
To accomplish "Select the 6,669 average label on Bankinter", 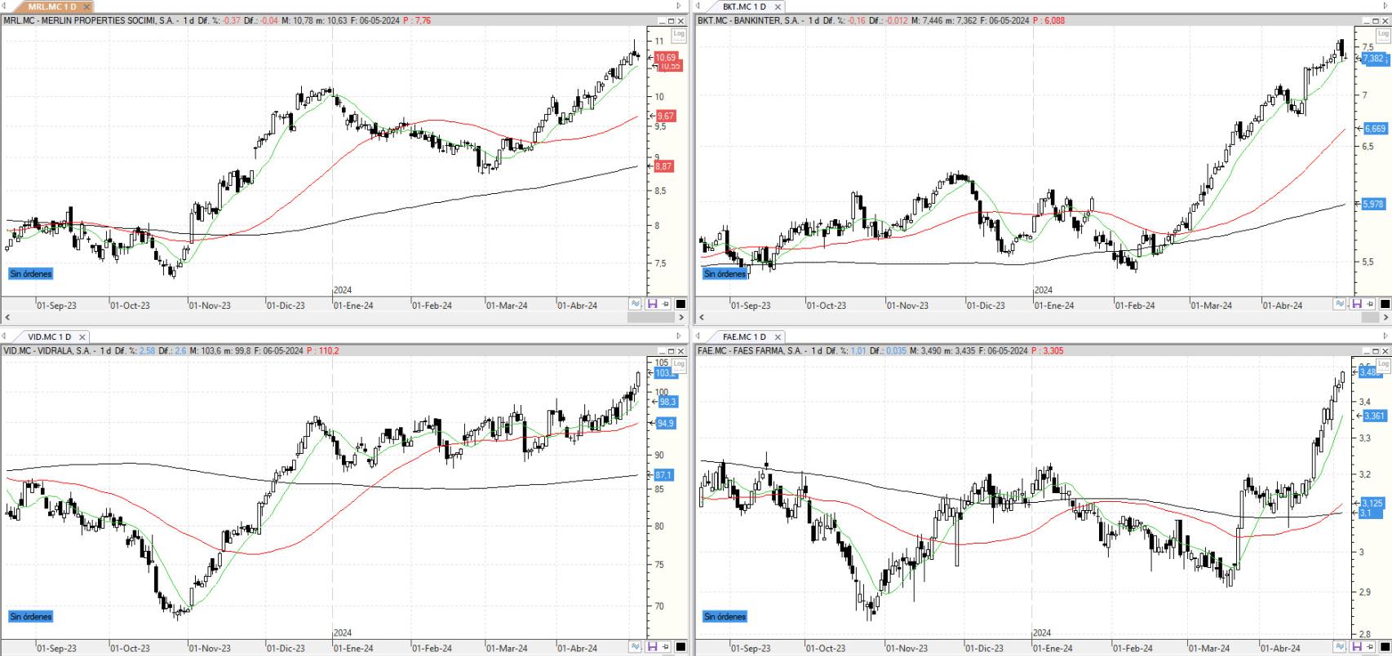I will tap(1375, 129).
